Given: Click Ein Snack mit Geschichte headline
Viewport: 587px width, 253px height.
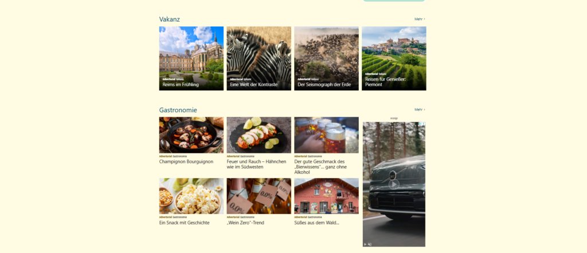Looking at the screenshot, I should (184, 223).
